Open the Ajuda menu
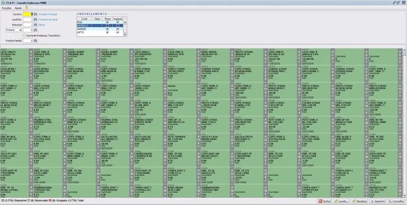The image size is (407, 205). pos(18,8)
